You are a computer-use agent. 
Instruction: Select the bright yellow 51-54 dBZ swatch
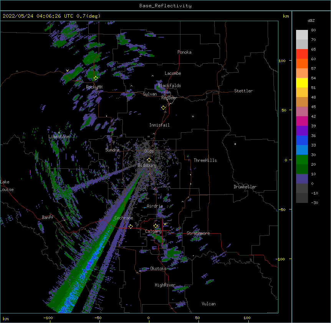(302, 82)
